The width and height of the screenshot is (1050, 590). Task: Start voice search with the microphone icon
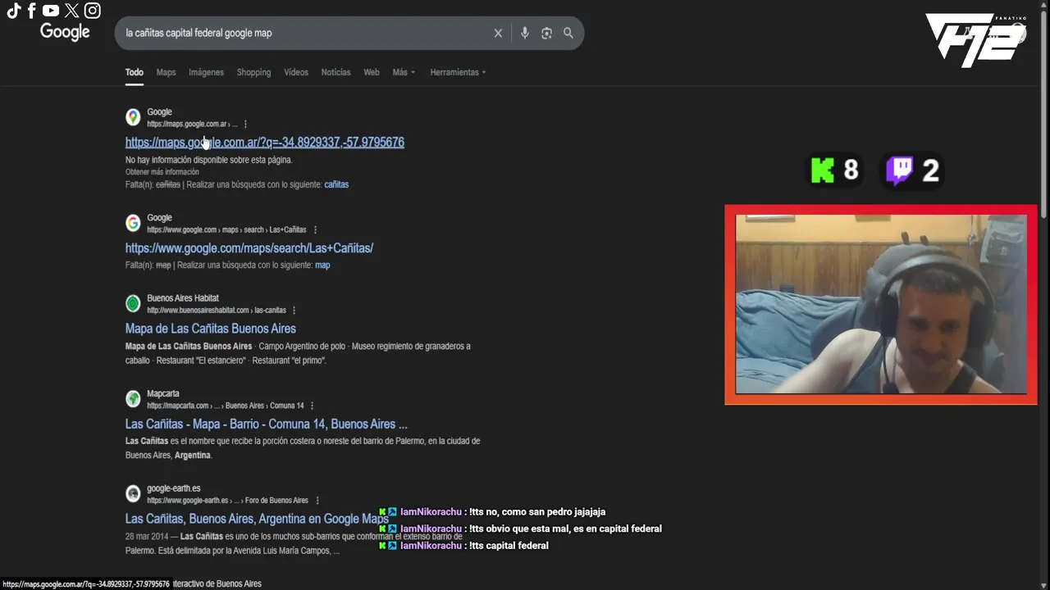(x=525, y=33)
